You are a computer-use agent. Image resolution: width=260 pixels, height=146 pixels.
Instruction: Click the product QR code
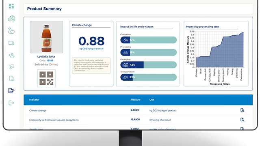[x=46, y=78]
